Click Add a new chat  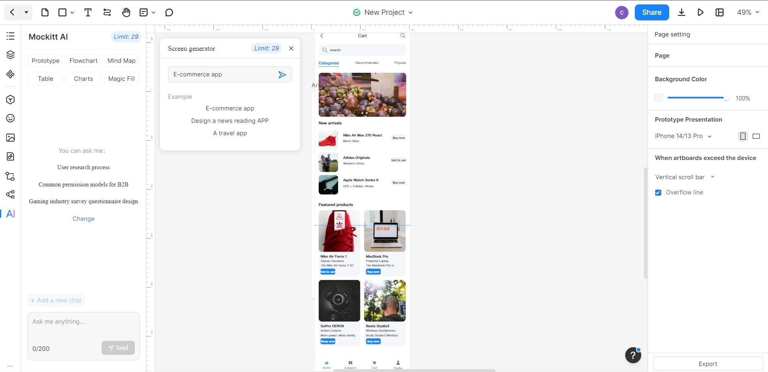[56, 300]
